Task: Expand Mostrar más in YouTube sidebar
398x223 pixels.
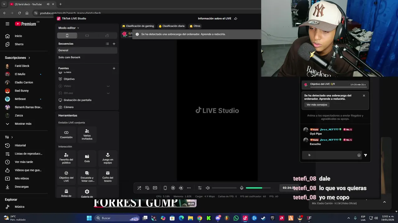Action: 24,124
